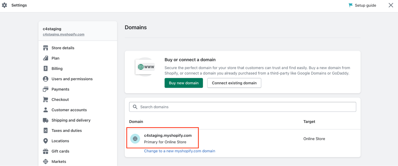The height and width of the screenshot is (166, 398).
Task: Click the Store details storefront icon
Action: [x=46, y=48]
